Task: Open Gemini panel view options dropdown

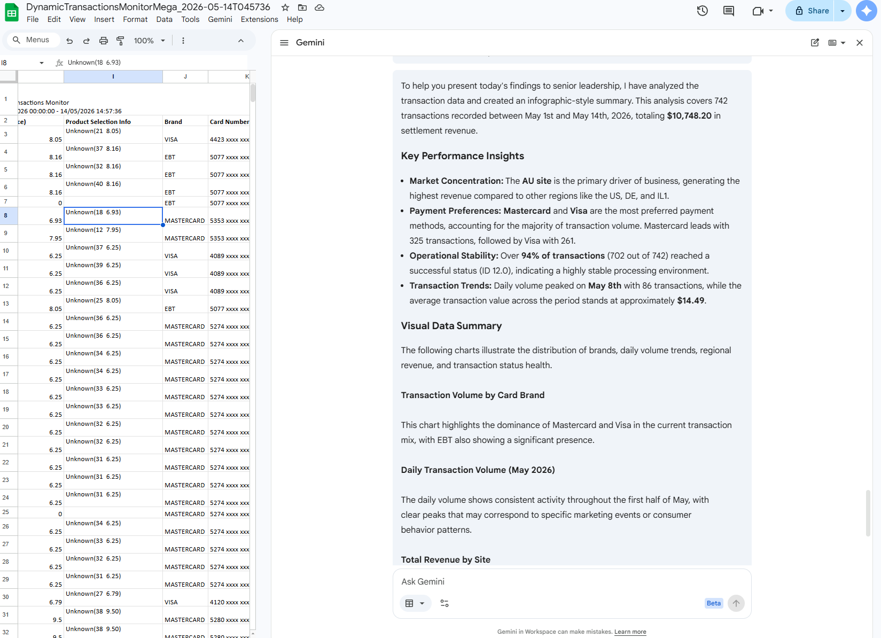Action: [x=837, y=43]
